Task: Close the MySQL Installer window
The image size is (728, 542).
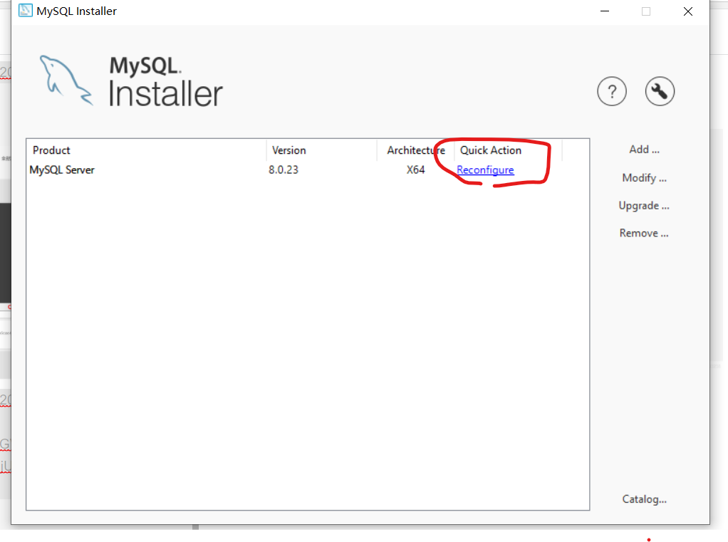Action: coord(688,11)
